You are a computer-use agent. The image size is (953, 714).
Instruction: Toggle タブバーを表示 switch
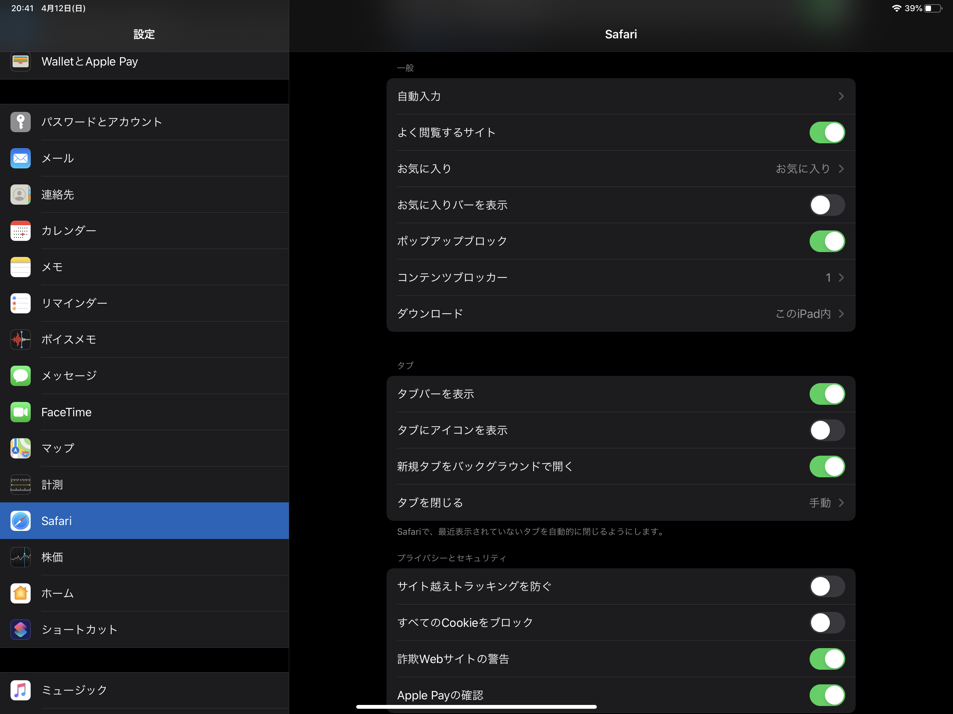click(827, 394)
